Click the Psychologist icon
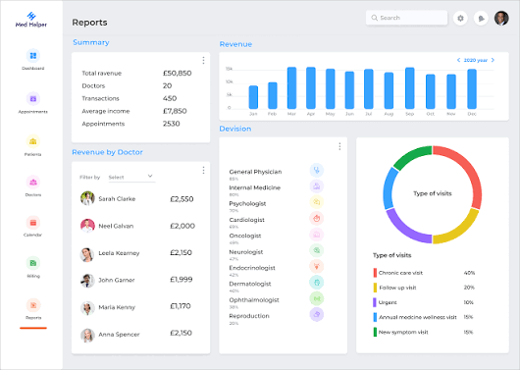The width and height of the screenshot is (520, 370). 317,202
